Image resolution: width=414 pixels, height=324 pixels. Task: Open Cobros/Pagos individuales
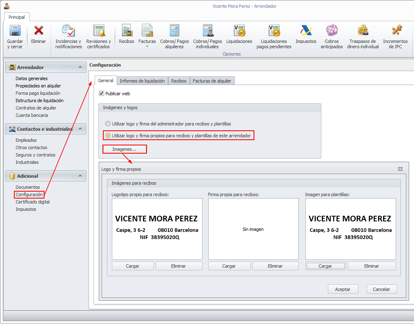[208, 30]
